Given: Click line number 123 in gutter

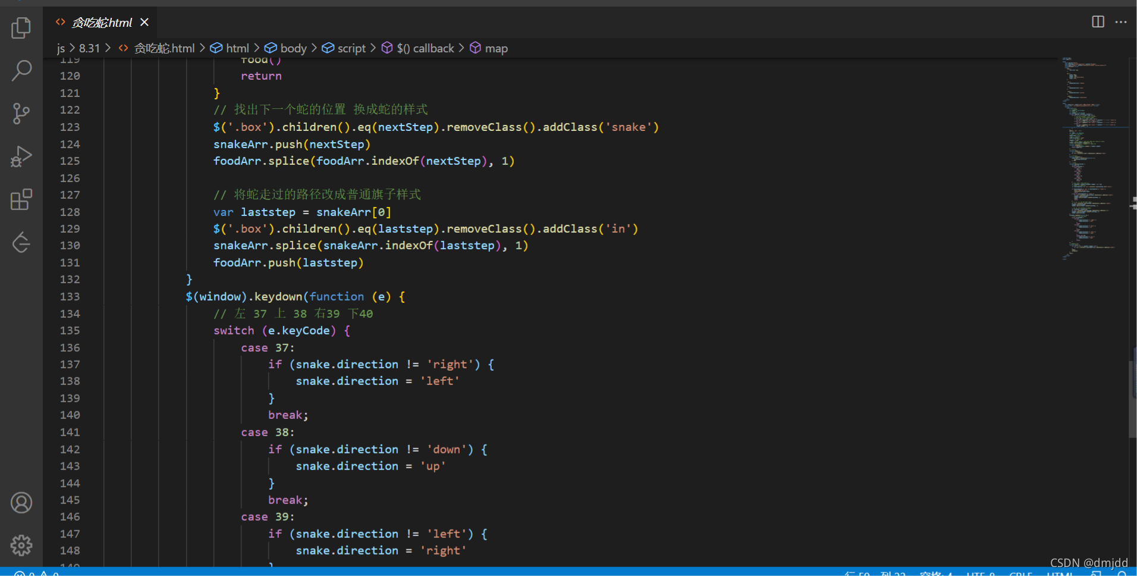Looking at the screenshot, I should pyautogui.click(x=70, y=127).
